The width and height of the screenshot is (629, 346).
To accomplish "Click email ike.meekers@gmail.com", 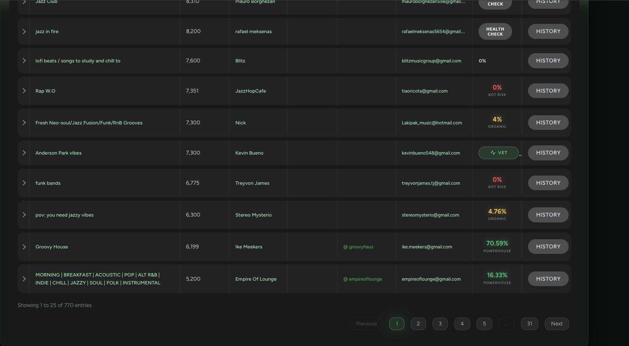I will coord(427,247).
